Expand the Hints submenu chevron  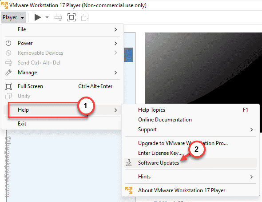click(x=251, y=177)
